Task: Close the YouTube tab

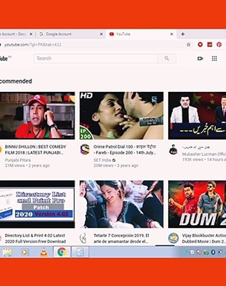Action: pyautogui.click(x=172, y=34)
